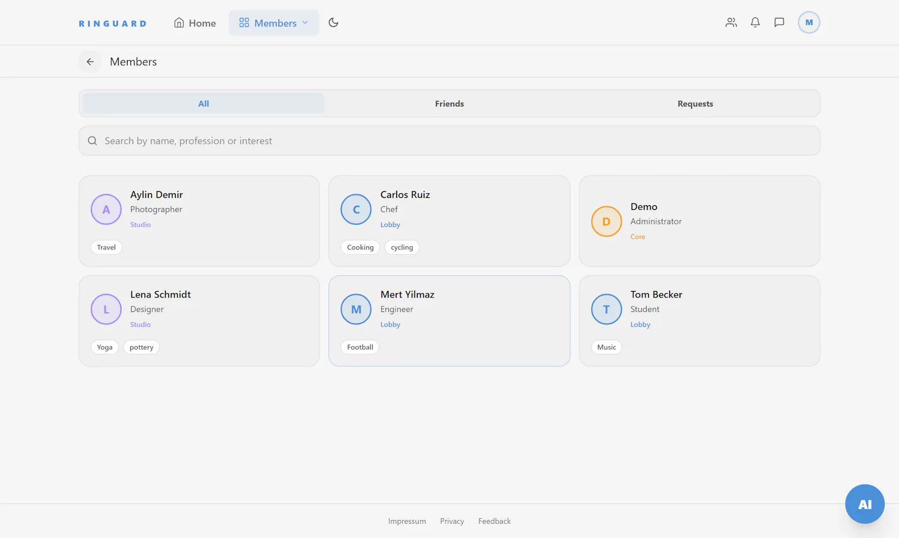899x538 pixels.
Task: Open the messages chat icon
Action: 779,22
